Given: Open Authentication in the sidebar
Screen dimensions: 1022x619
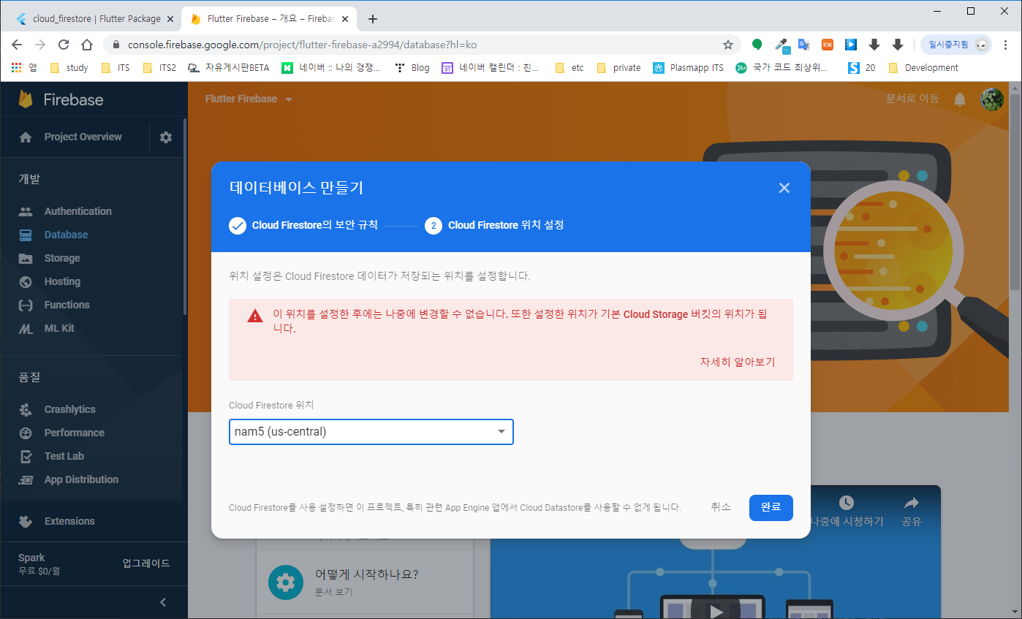Looking at the screenshot, I should pos(77,211).
